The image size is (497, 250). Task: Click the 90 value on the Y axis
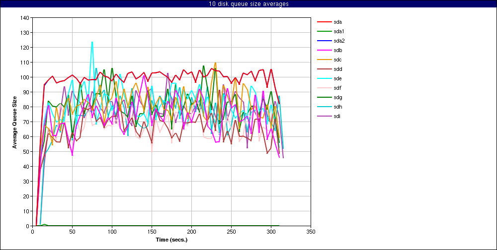pyautogui.click(x=27, y=92)
